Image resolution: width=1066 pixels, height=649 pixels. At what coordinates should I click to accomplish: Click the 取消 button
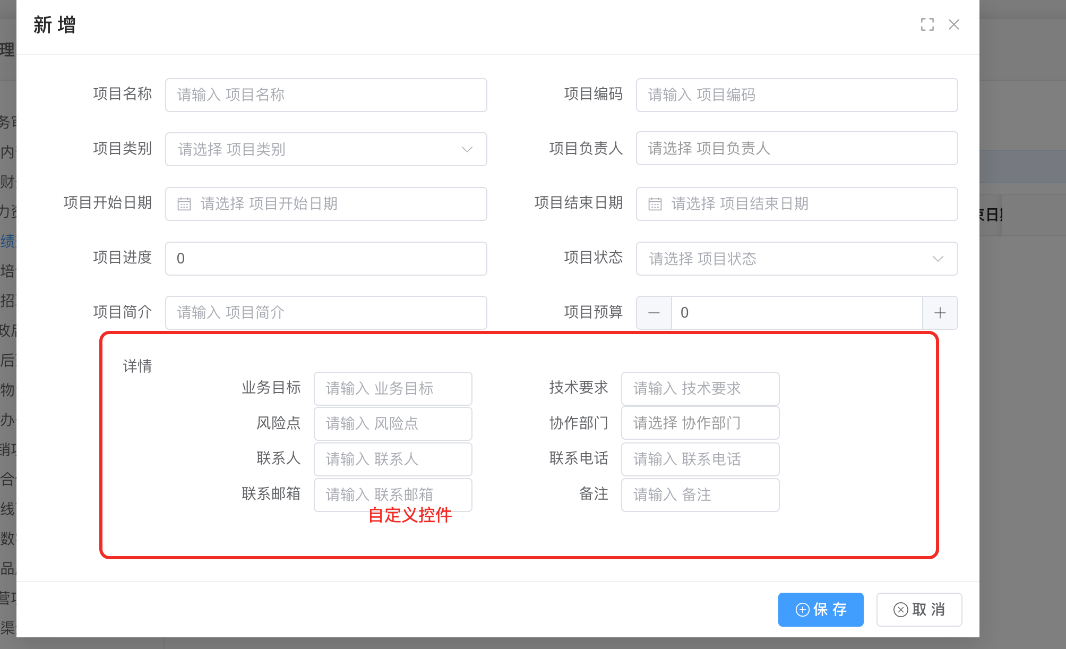pos(919,609)
